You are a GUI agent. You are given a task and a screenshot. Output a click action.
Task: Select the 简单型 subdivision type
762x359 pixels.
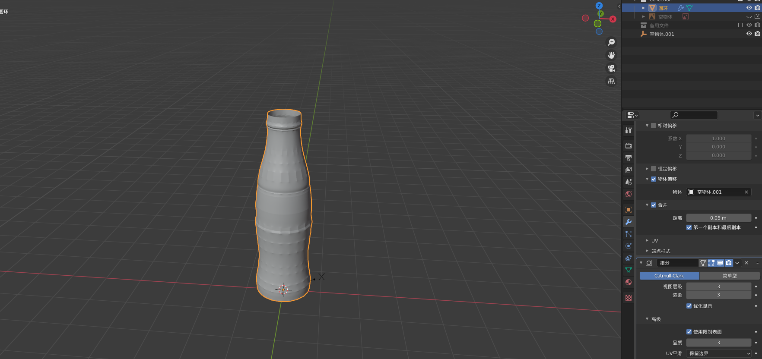click(730, 276)
